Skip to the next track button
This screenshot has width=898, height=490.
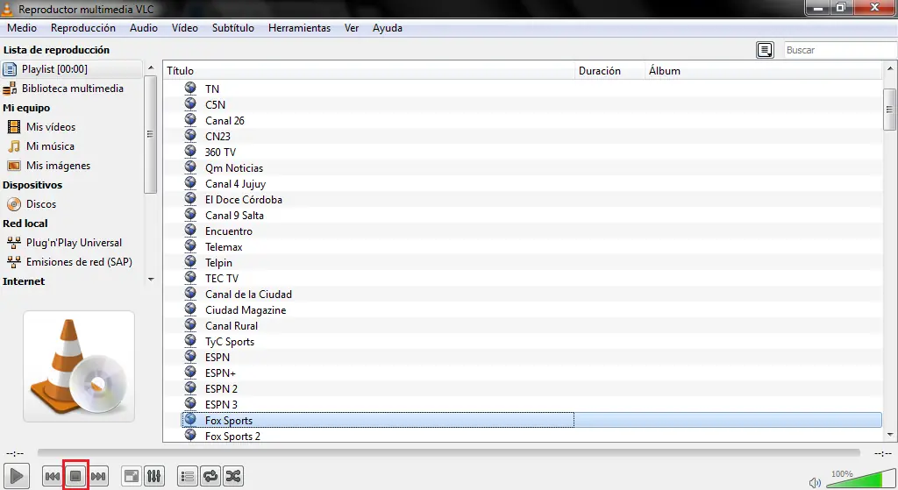98,476
